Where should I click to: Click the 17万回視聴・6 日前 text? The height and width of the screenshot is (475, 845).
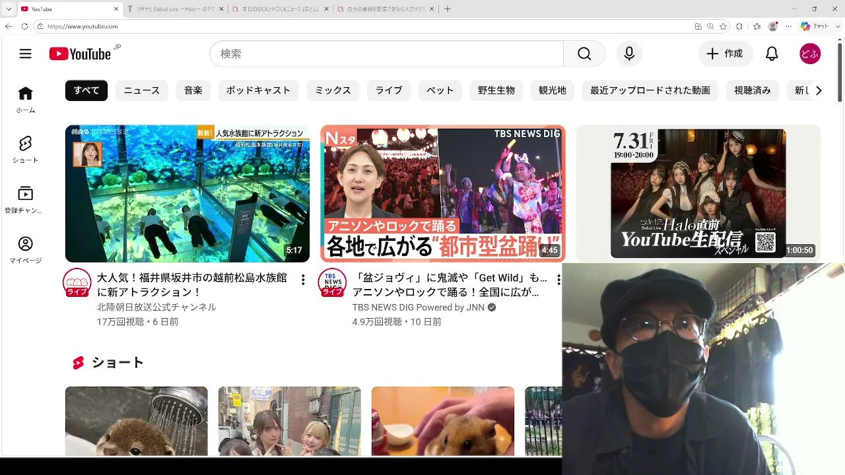coord(137,322)
